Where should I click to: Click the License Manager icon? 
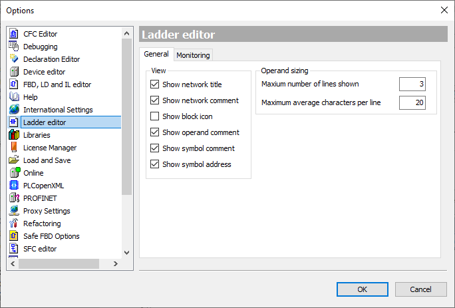tap(14, 148)
